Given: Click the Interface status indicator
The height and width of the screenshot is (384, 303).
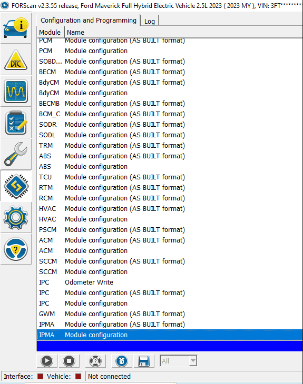Looking at the screenshot, I should tap(40, 377).
